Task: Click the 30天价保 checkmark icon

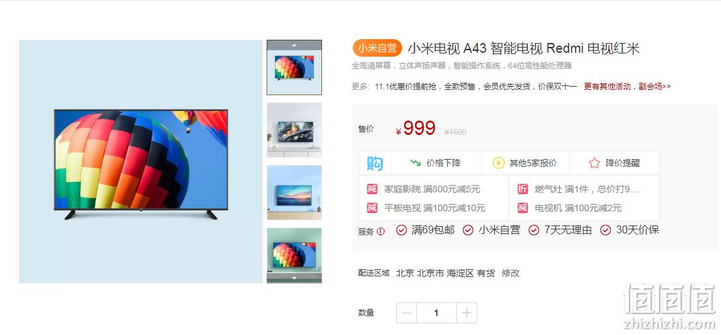Action: pos(606,230)
